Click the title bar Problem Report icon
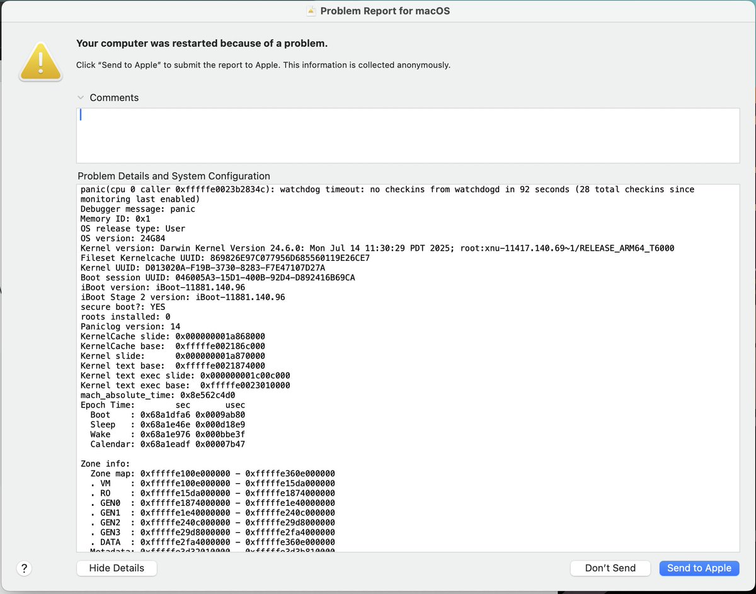Viewport: 756px width, 594px height. [311, 11]
